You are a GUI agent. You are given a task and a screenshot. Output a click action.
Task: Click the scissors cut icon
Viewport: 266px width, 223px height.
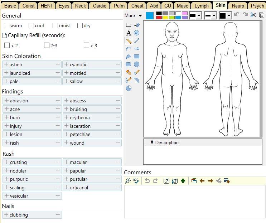[x=253, y=15]
